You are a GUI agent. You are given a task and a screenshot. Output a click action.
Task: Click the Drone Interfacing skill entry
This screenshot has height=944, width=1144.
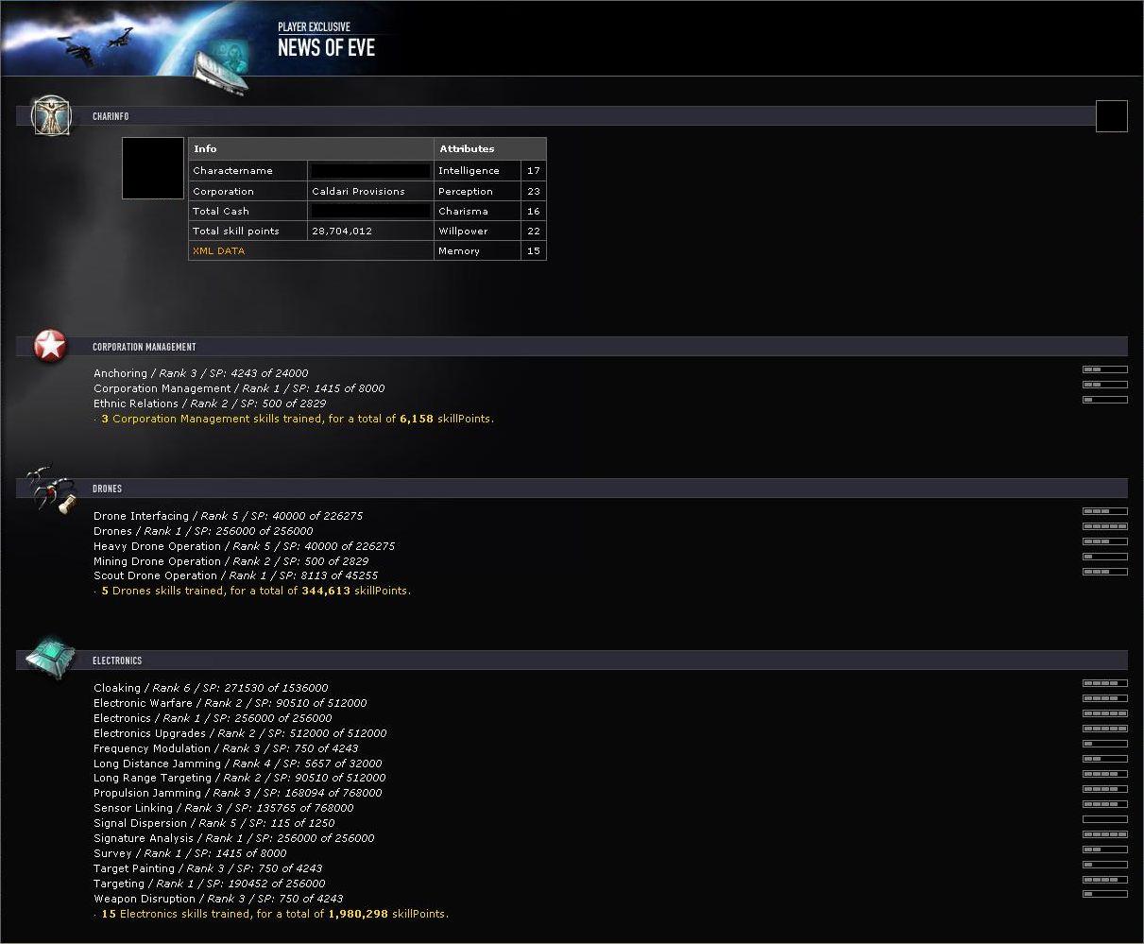click(x=228, y=516)
